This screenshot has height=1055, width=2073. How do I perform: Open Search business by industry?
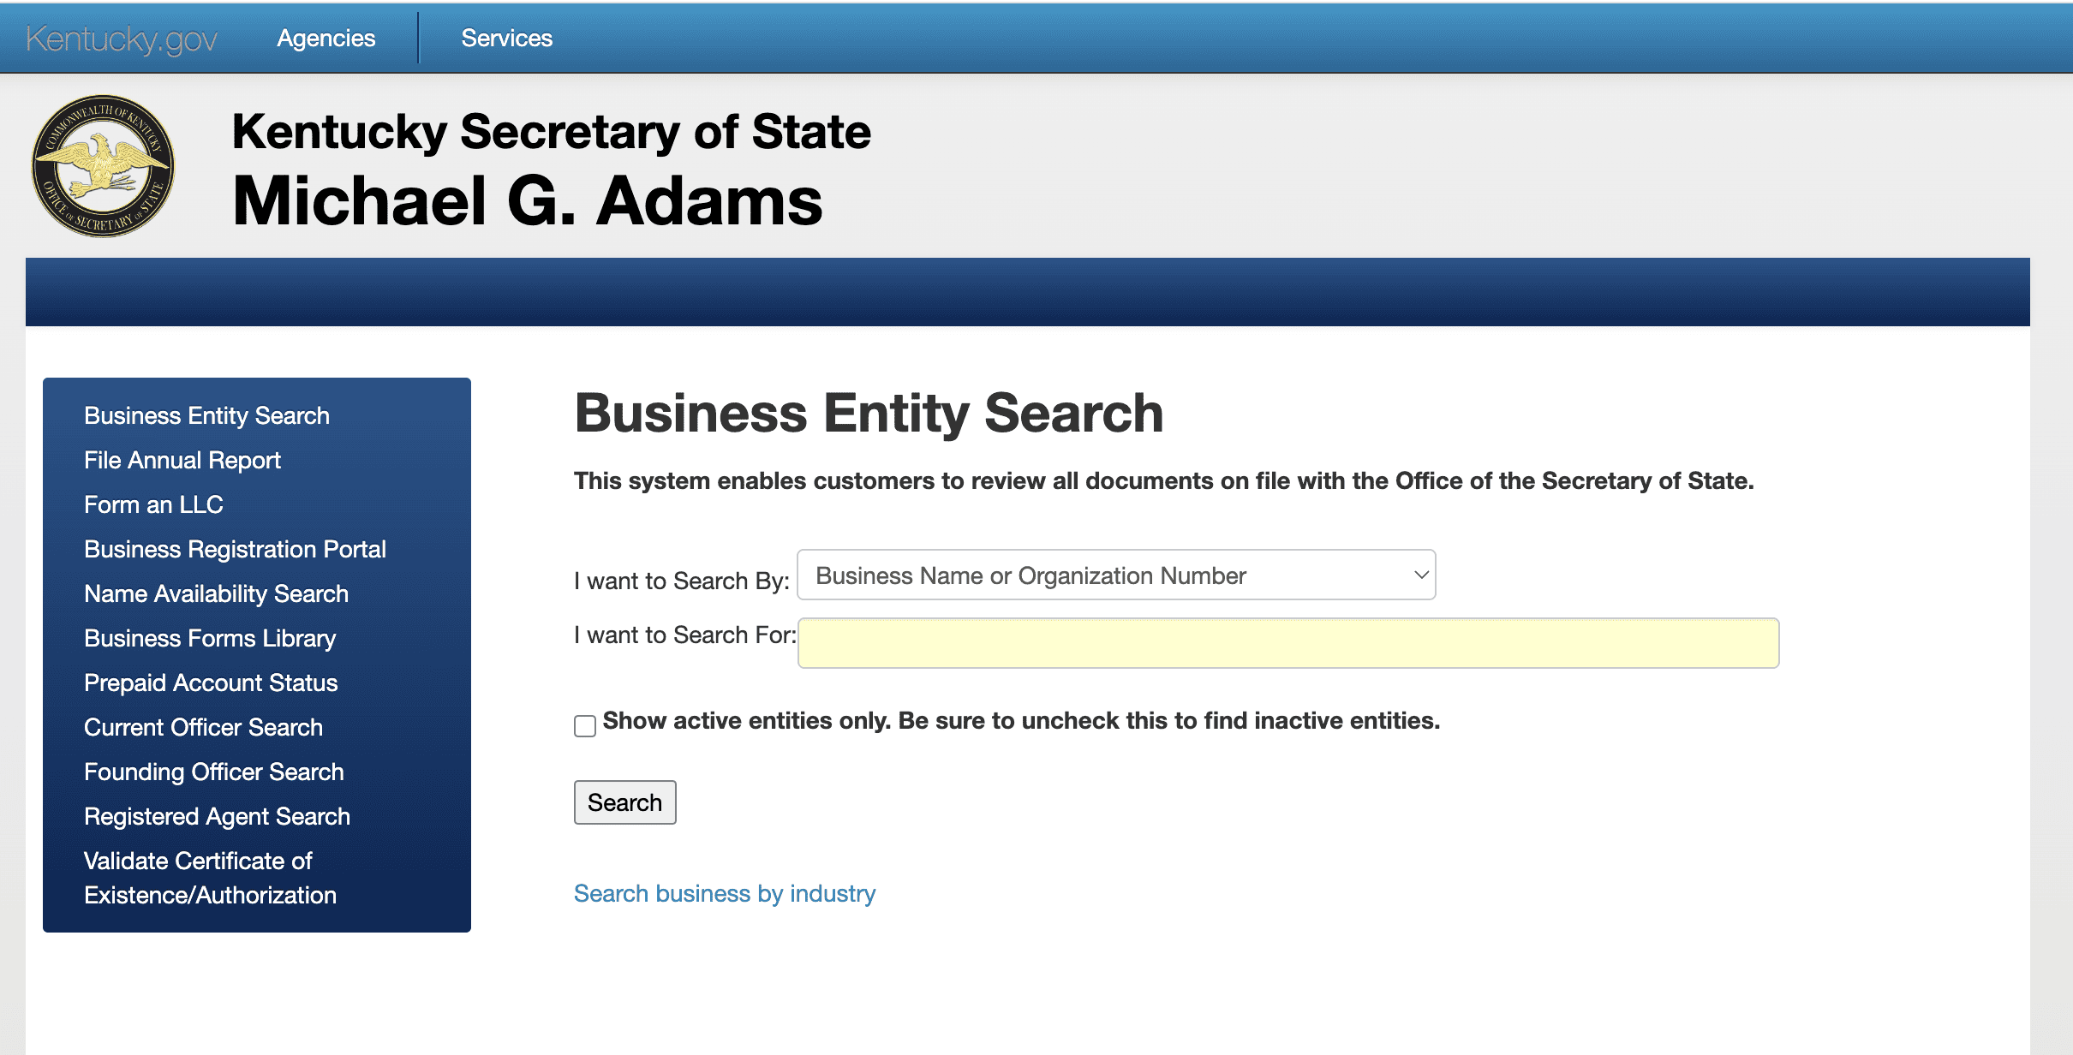tap(724, 893)
